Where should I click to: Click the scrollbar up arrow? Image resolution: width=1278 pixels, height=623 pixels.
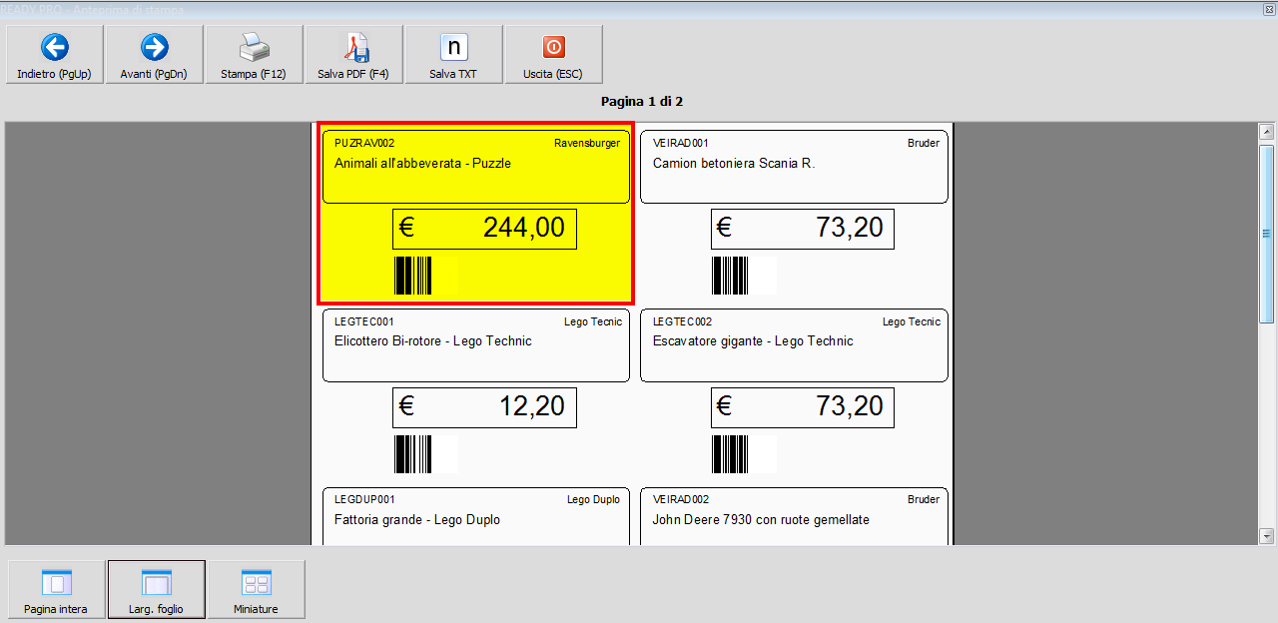point(1267,132)
